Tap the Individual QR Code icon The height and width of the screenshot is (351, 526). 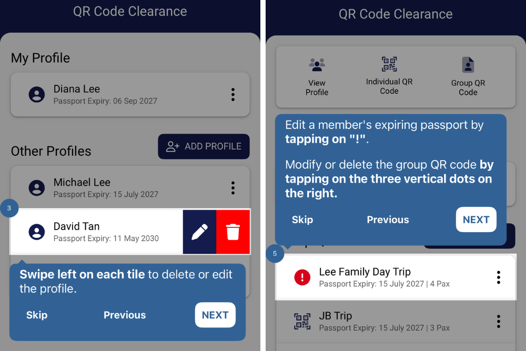coord(389,64)
